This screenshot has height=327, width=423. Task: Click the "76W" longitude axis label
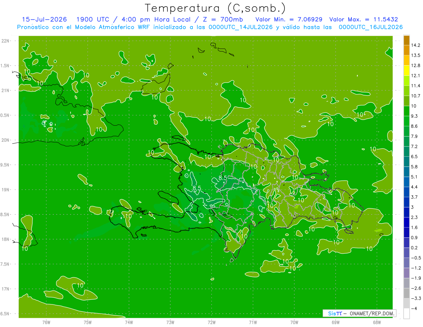click(46, 322)
